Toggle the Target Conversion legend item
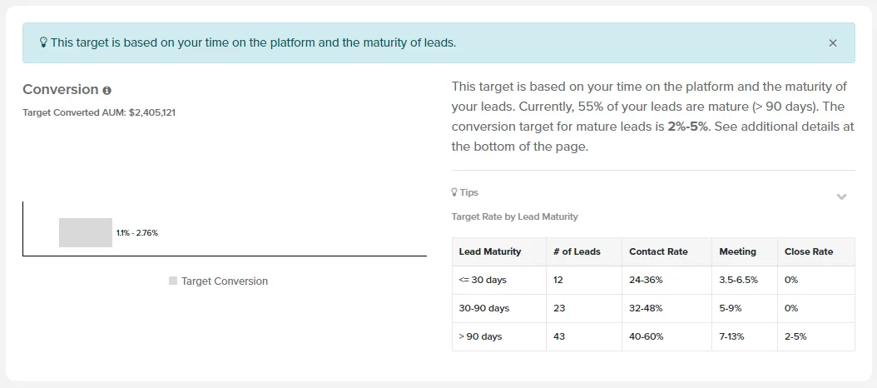 point(218,281)
